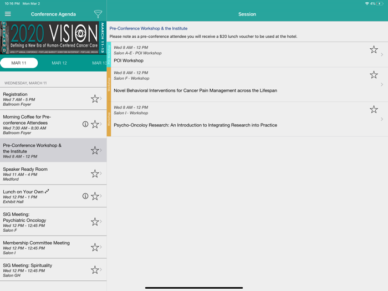The image size is (388, 291).
Task: Star the Psycho-Oncoloy Research workshop
Action: [x=374, y=109]
